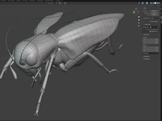
Task: Click the clip End field
Action: (154, 15)
